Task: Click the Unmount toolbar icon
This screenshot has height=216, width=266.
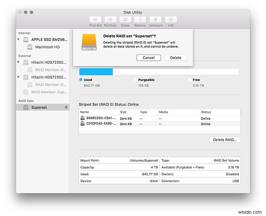Action: point(155,19)
